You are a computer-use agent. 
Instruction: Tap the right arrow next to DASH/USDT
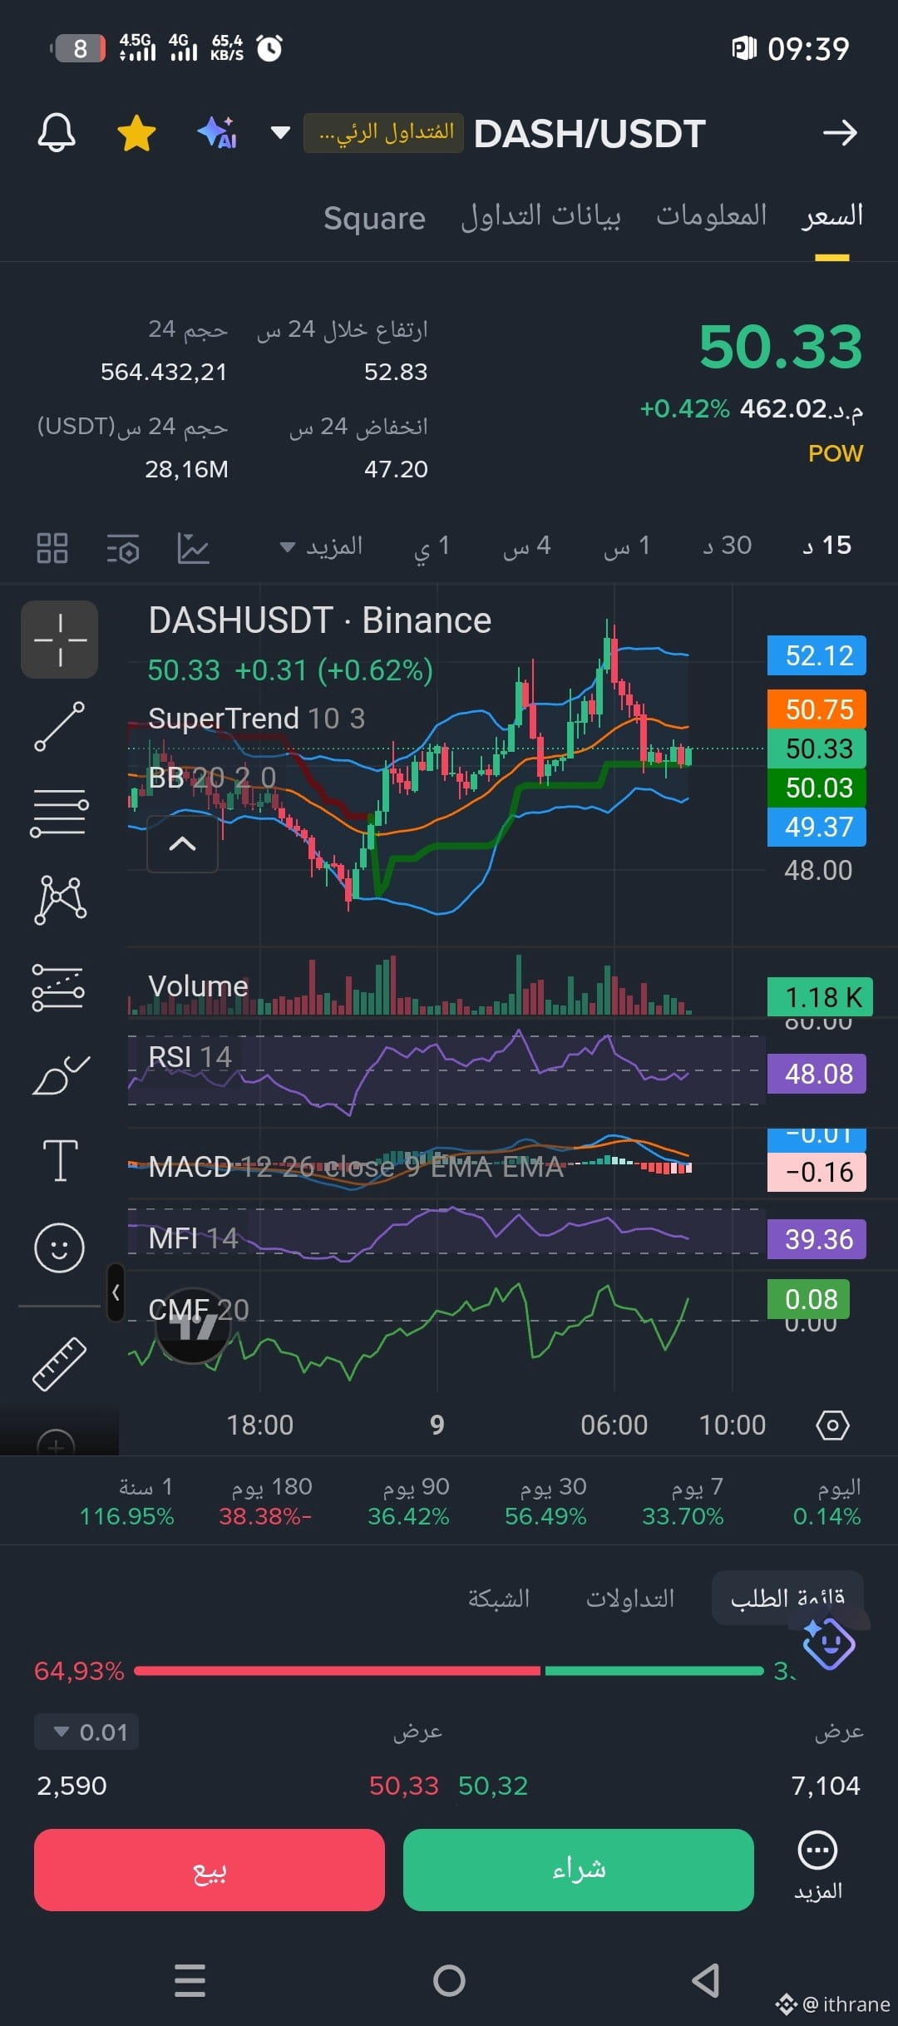(x=840, y=133)
